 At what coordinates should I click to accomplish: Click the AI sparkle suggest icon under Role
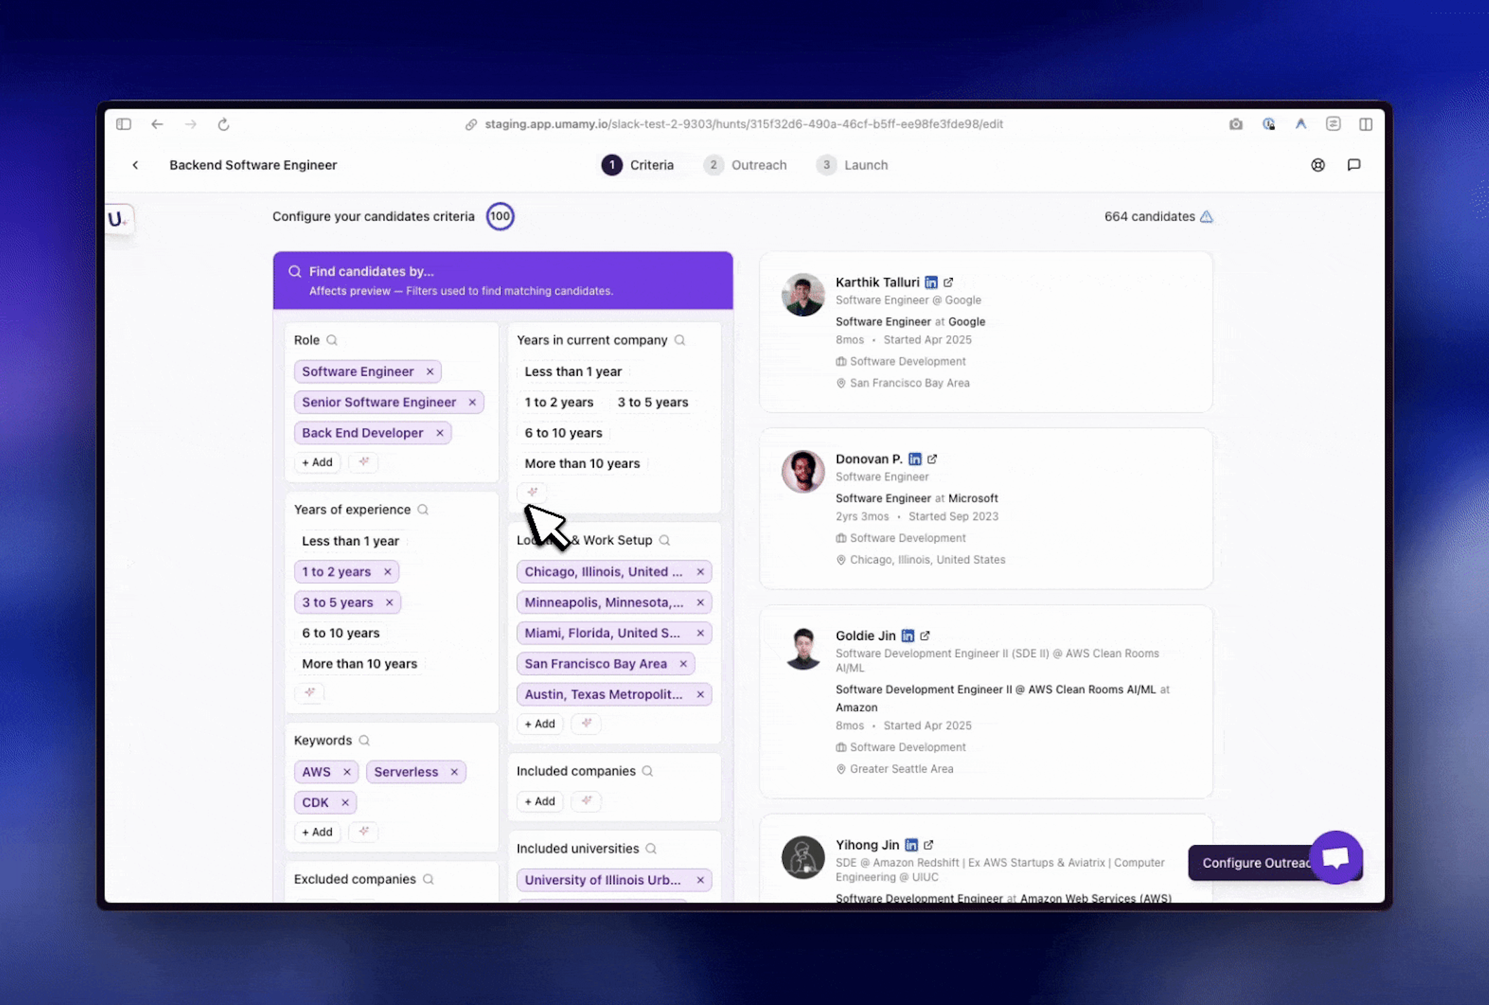click(x=363, y=462)
